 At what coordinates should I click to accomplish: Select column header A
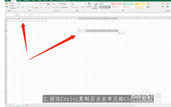11,18
